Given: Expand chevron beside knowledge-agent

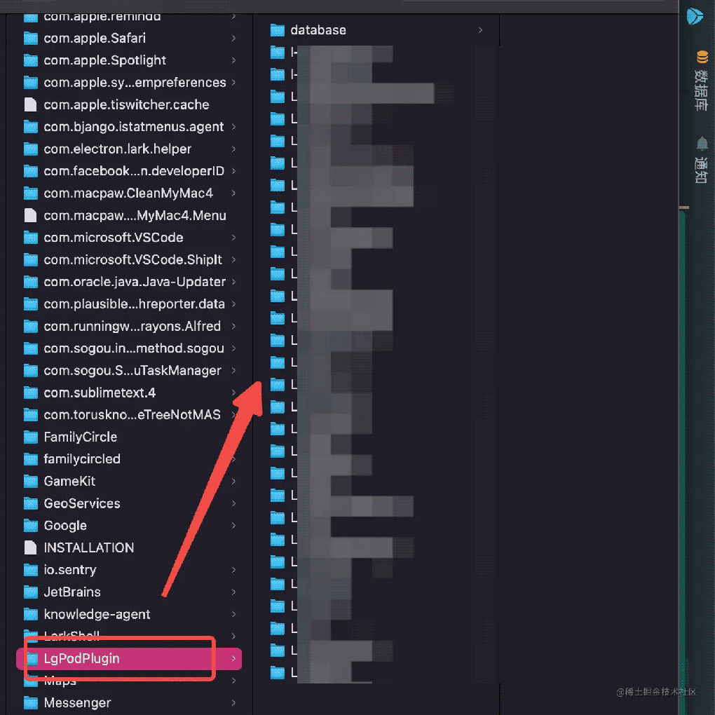Looking at the screenshot, I should pyautogui.click(x=233, y=614).
